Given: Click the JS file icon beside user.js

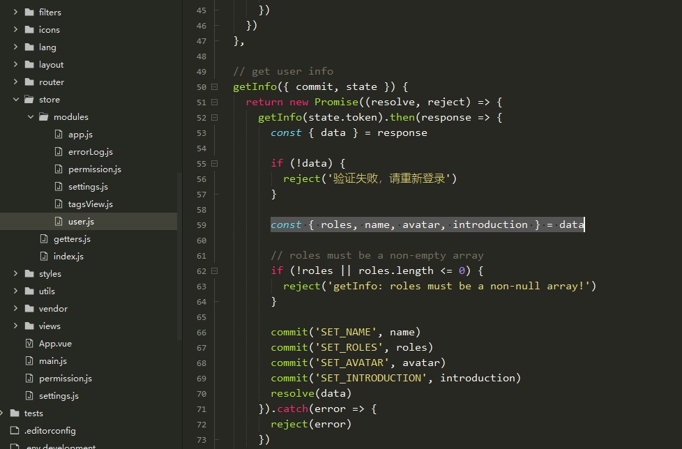Looking at the screenshot, I should tap(59, 221).
